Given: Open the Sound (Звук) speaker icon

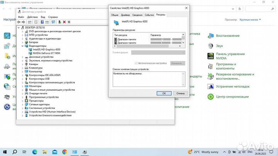Looking at the screenshot, I should [210, 46].
